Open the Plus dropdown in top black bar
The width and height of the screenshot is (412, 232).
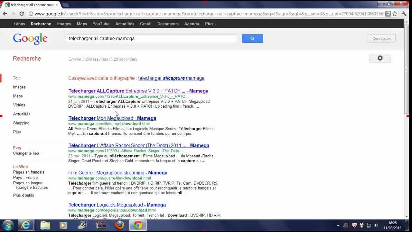pyautogui.click(x=211, y=24)
